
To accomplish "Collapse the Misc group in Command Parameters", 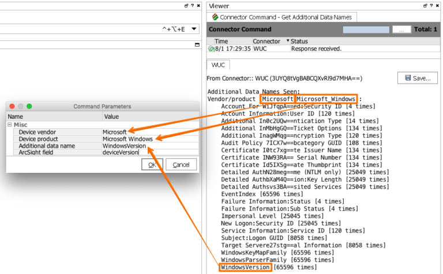I will (10, 125).
